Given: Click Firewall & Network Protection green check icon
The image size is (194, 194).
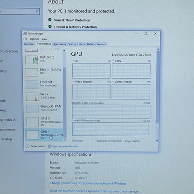Looking at the screenshot, I should coord(50,27).
